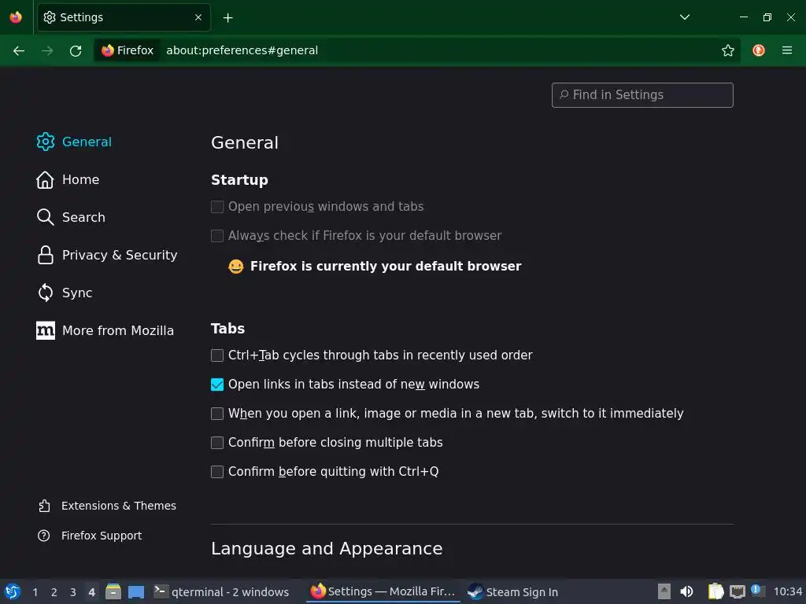This screenshot has height=604, width=806.
Task: Switch to workspace 3 on taskbar
Action: [x=73, y=592]
